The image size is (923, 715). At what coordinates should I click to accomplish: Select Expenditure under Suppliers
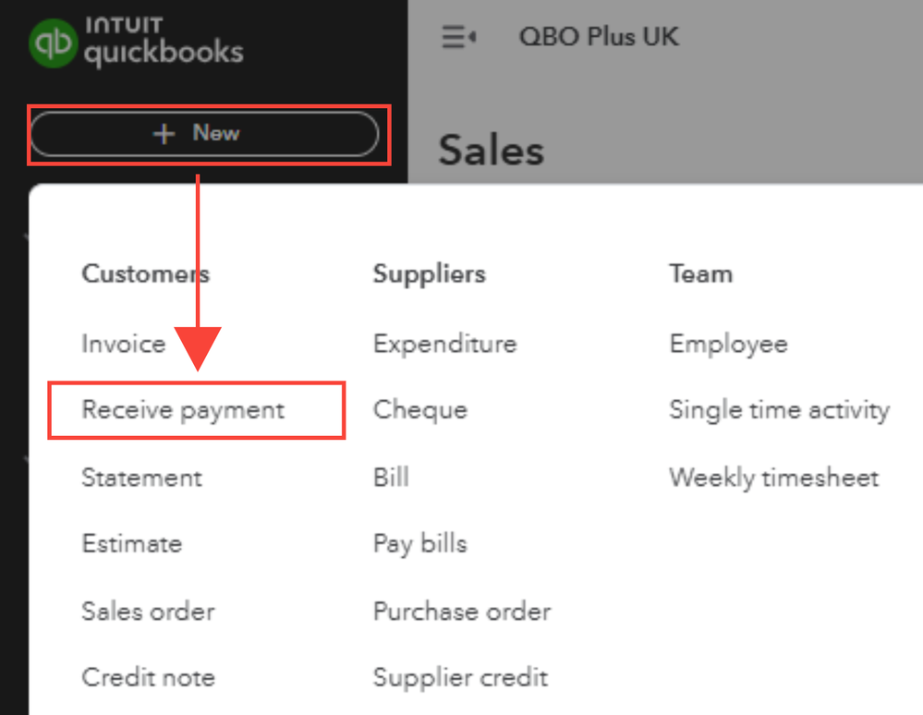click(444, 344)
